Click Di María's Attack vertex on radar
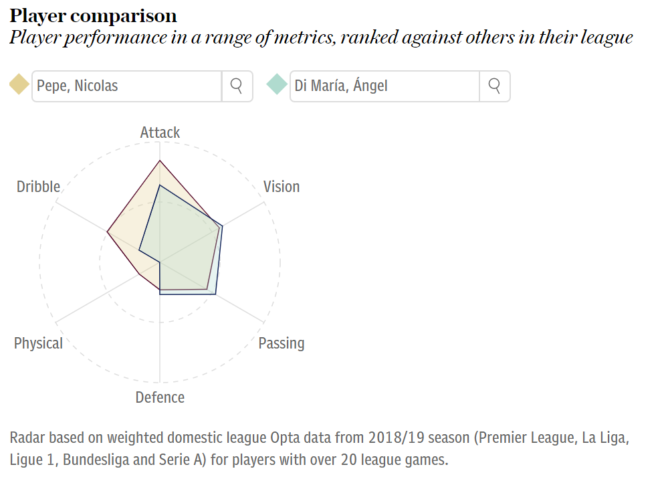 coord(160,185)
